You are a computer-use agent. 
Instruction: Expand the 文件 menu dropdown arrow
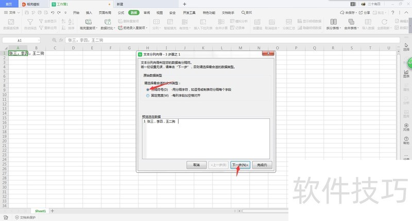point(19,12)
